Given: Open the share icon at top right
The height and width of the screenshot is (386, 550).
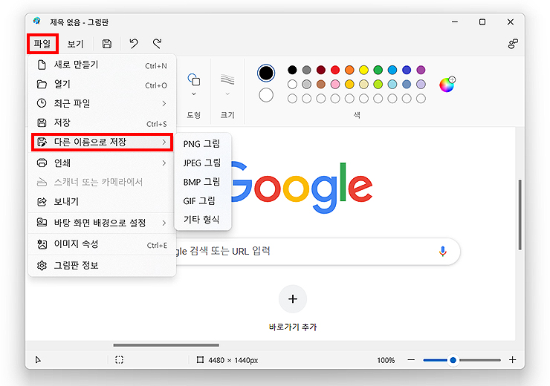Looking at the screenshot, I should coord(513,44).
